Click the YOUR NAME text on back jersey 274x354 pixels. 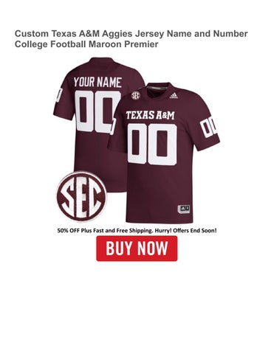pyautogui.click(x=97, y=83)
